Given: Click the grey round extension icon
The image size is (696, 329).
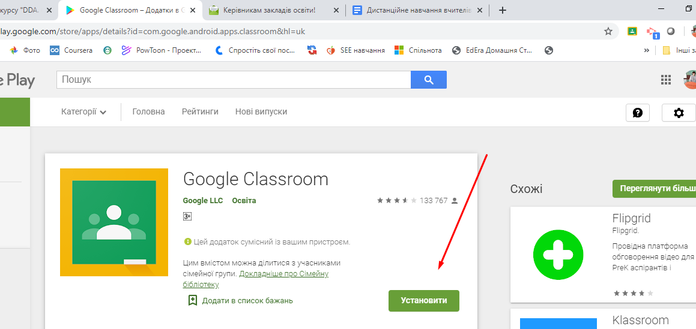Looking at the screenshot, I should coord(671,31).
